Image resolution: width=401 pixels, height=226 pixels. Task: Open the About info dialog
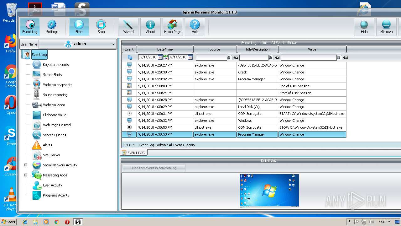tap(150, 27)
